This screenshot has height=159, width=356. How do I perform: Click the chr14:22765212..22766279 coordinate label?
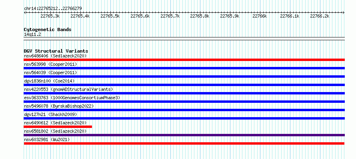(x=53, y=9)
